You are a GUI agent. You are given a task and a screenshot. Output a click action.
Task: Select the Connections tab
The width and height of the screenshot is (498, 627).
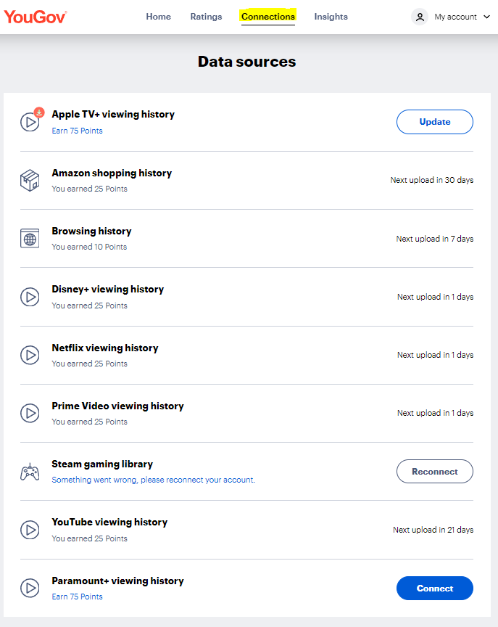pyautogui.click(x=268, y=17)
